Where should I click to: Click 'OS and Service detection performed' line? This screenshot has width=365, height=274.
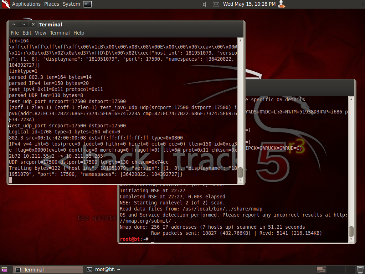[x=233, y=215]
